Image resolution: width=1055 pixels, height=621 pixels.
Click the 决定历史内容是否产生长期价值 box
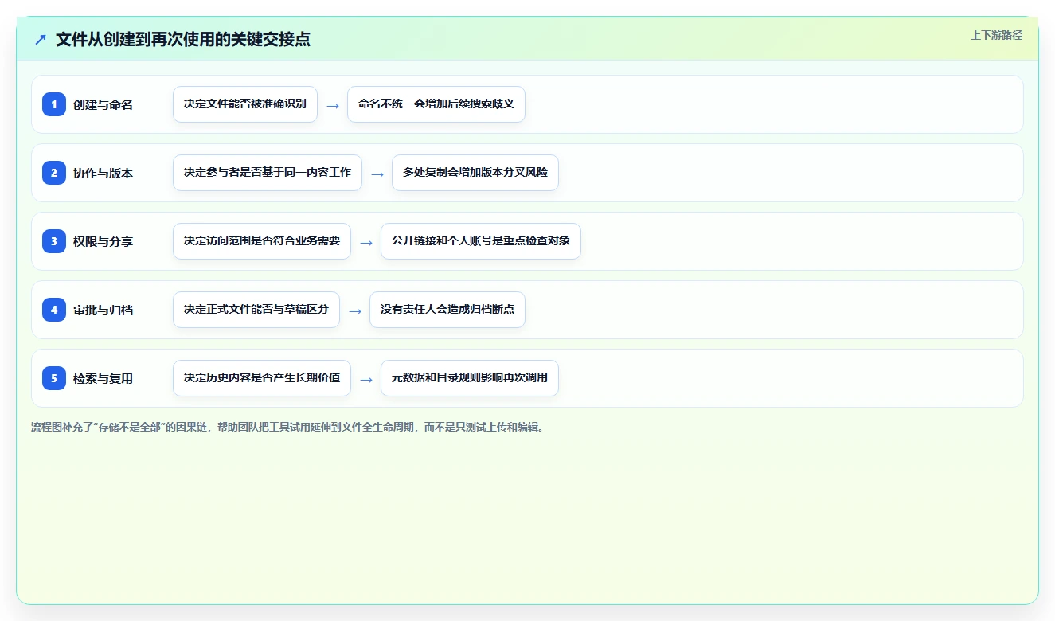coord(262,378)
